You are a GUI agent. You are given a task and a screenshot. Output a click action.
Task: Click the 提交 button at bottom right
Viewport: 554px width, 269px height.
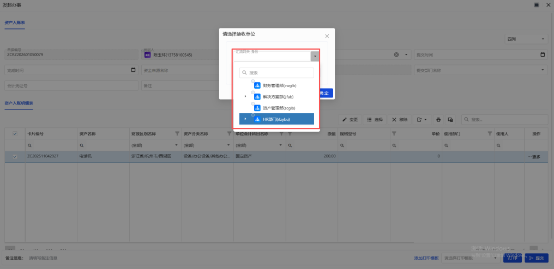click(536, 258)
